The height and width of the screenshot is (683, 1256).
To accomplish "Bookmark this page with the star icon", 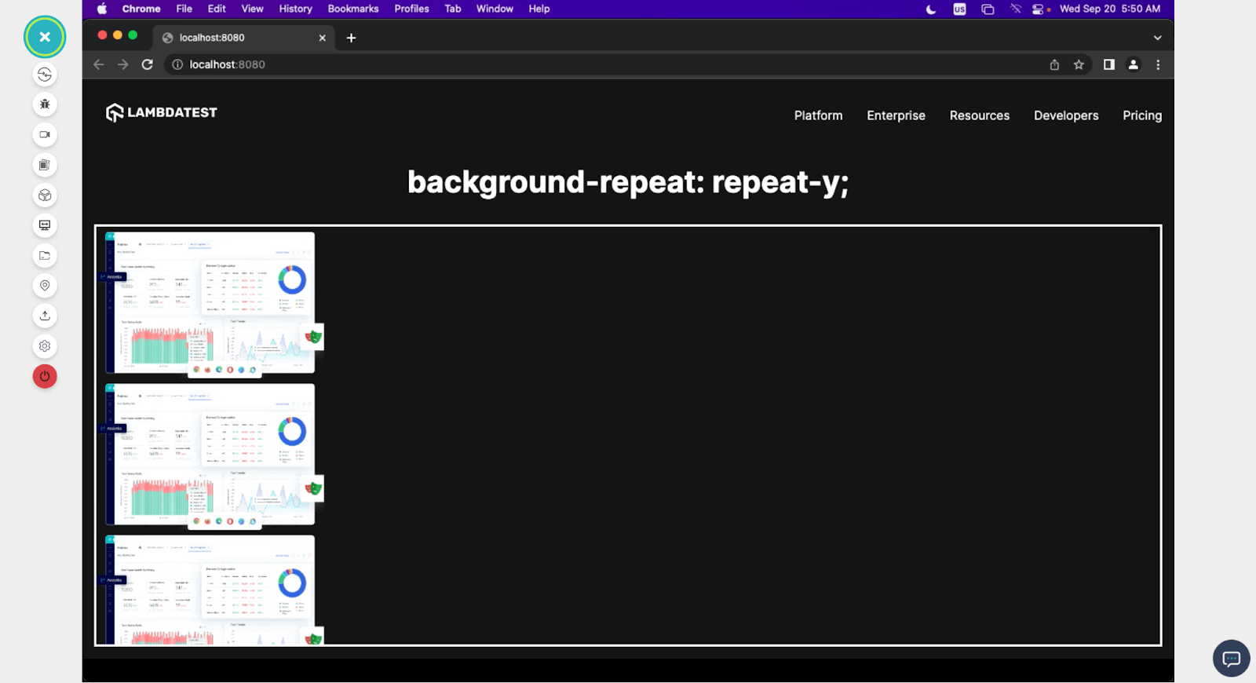I will [x=1079, y=64].
